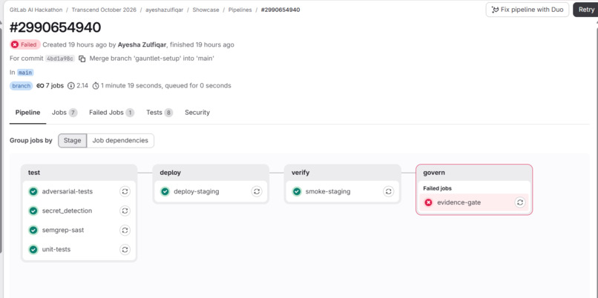This screenshot has height=298, width=598.
Task: Click the semgrep-sast passed status icon
Action: tap(33, 230)
